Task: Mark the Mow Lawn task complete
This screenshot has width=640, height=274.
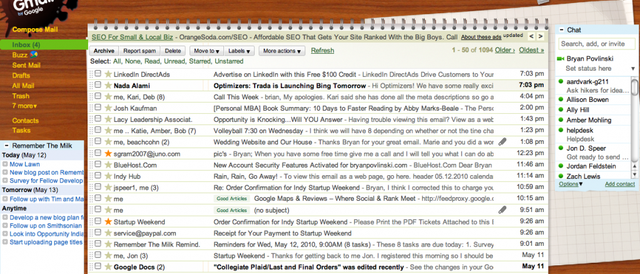Action: click(x=5, y=164)
